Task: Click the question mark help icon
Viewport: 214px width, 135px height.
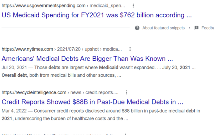Action: coord(137,28)
